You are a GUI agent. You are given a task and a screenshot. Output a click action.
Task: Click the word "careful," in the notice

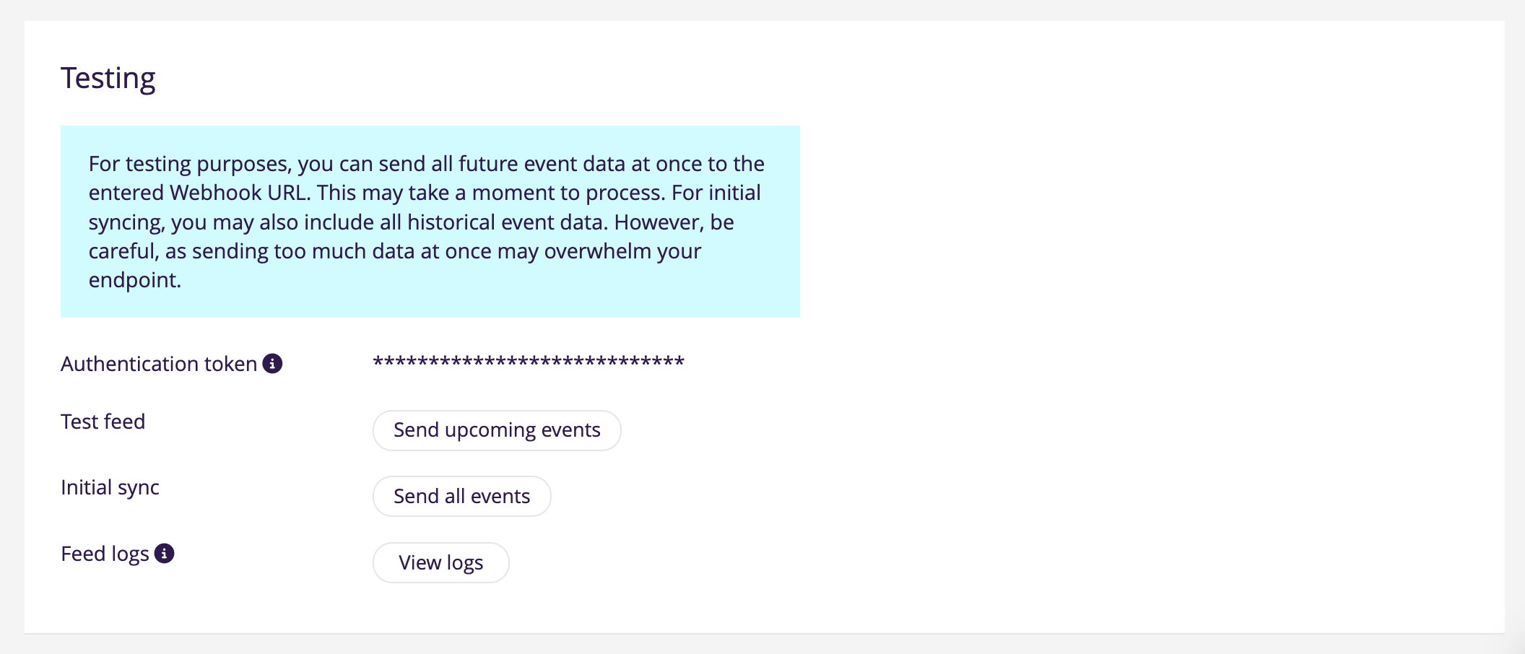pos(123,251)
